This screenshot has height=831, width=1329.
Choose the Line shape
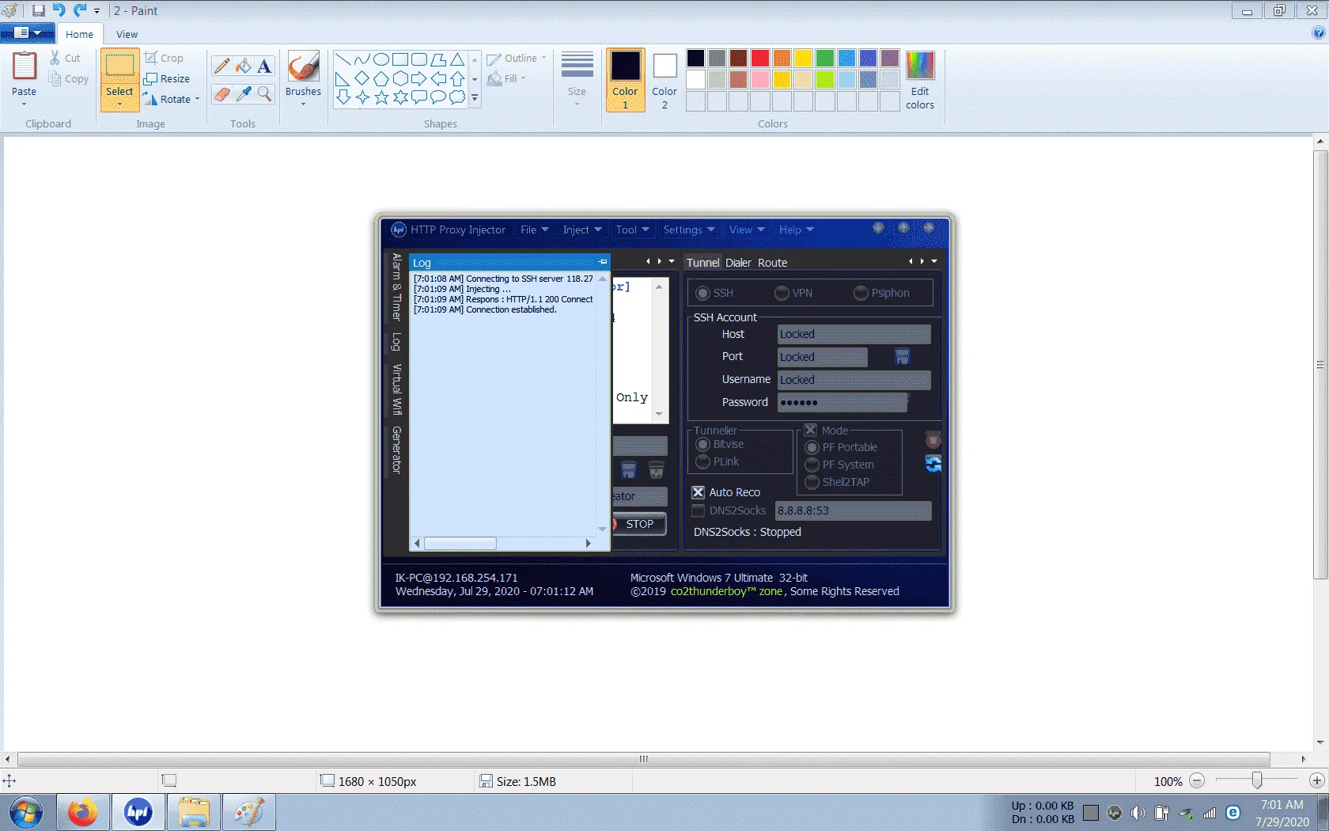pyautogui.click(x=343, y=59)
